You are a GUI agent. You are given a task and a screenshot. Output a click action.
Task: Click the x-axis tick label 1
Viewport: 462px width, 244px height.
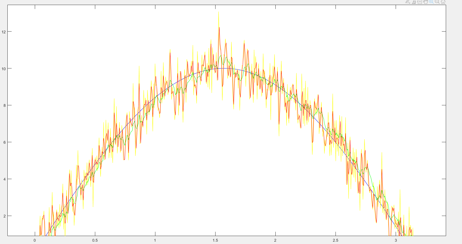155,240
